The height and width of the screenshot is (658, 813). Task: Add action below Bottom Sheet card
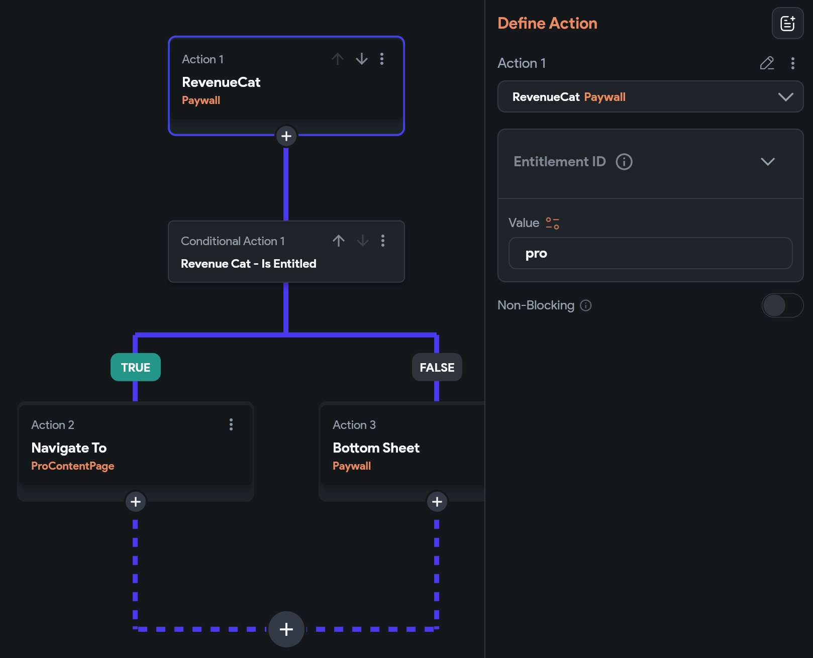click(437, 502)
